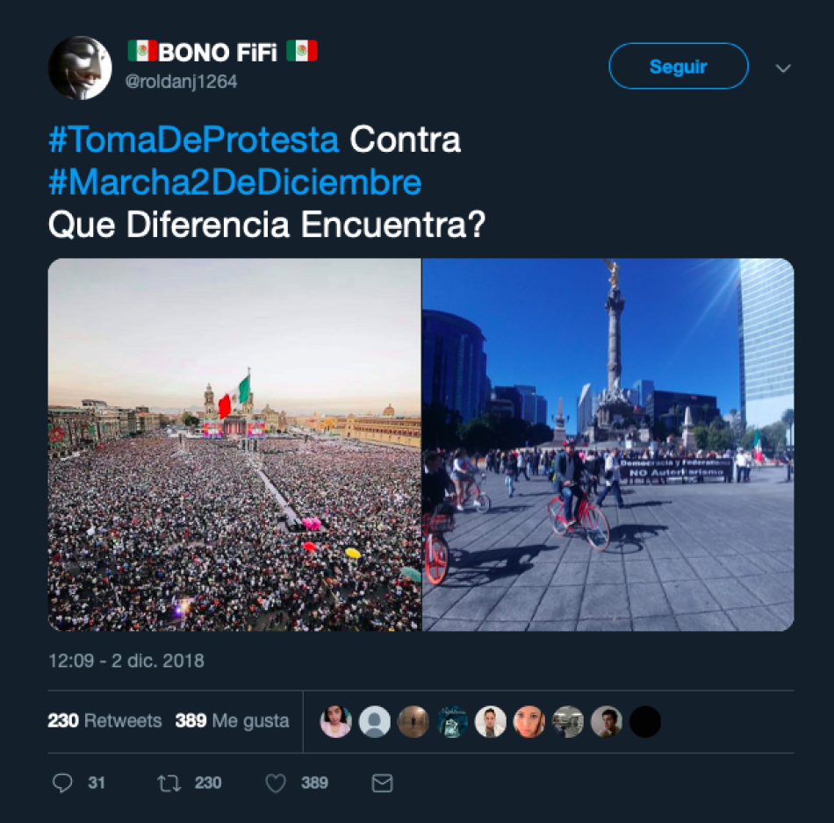Open the #TomaDeProtesta hashtag
This screenshot has height=823, width=834.
pos(194,140)
